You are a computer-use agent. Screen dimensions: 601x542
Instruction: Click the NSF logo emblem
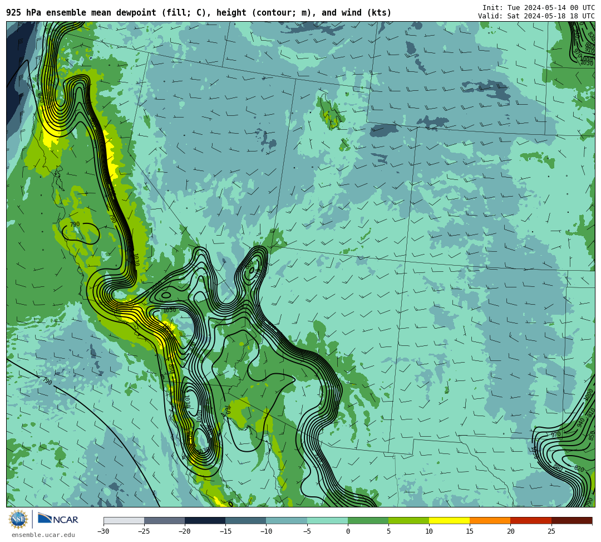(18, 520)
